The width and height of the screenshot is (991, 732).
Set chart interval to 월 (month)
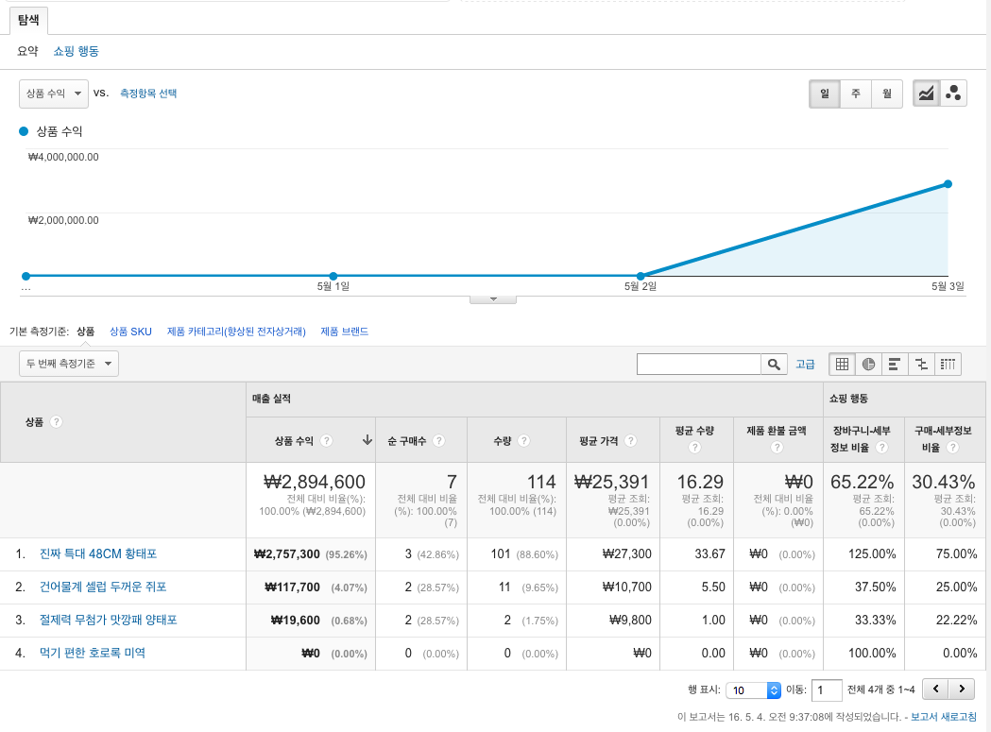(887, 94)
